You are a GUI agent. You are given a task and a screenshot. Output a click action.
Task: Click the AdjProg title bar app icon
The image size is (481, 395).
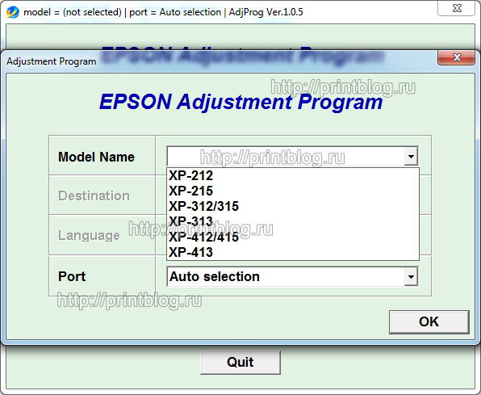point(13,12)
